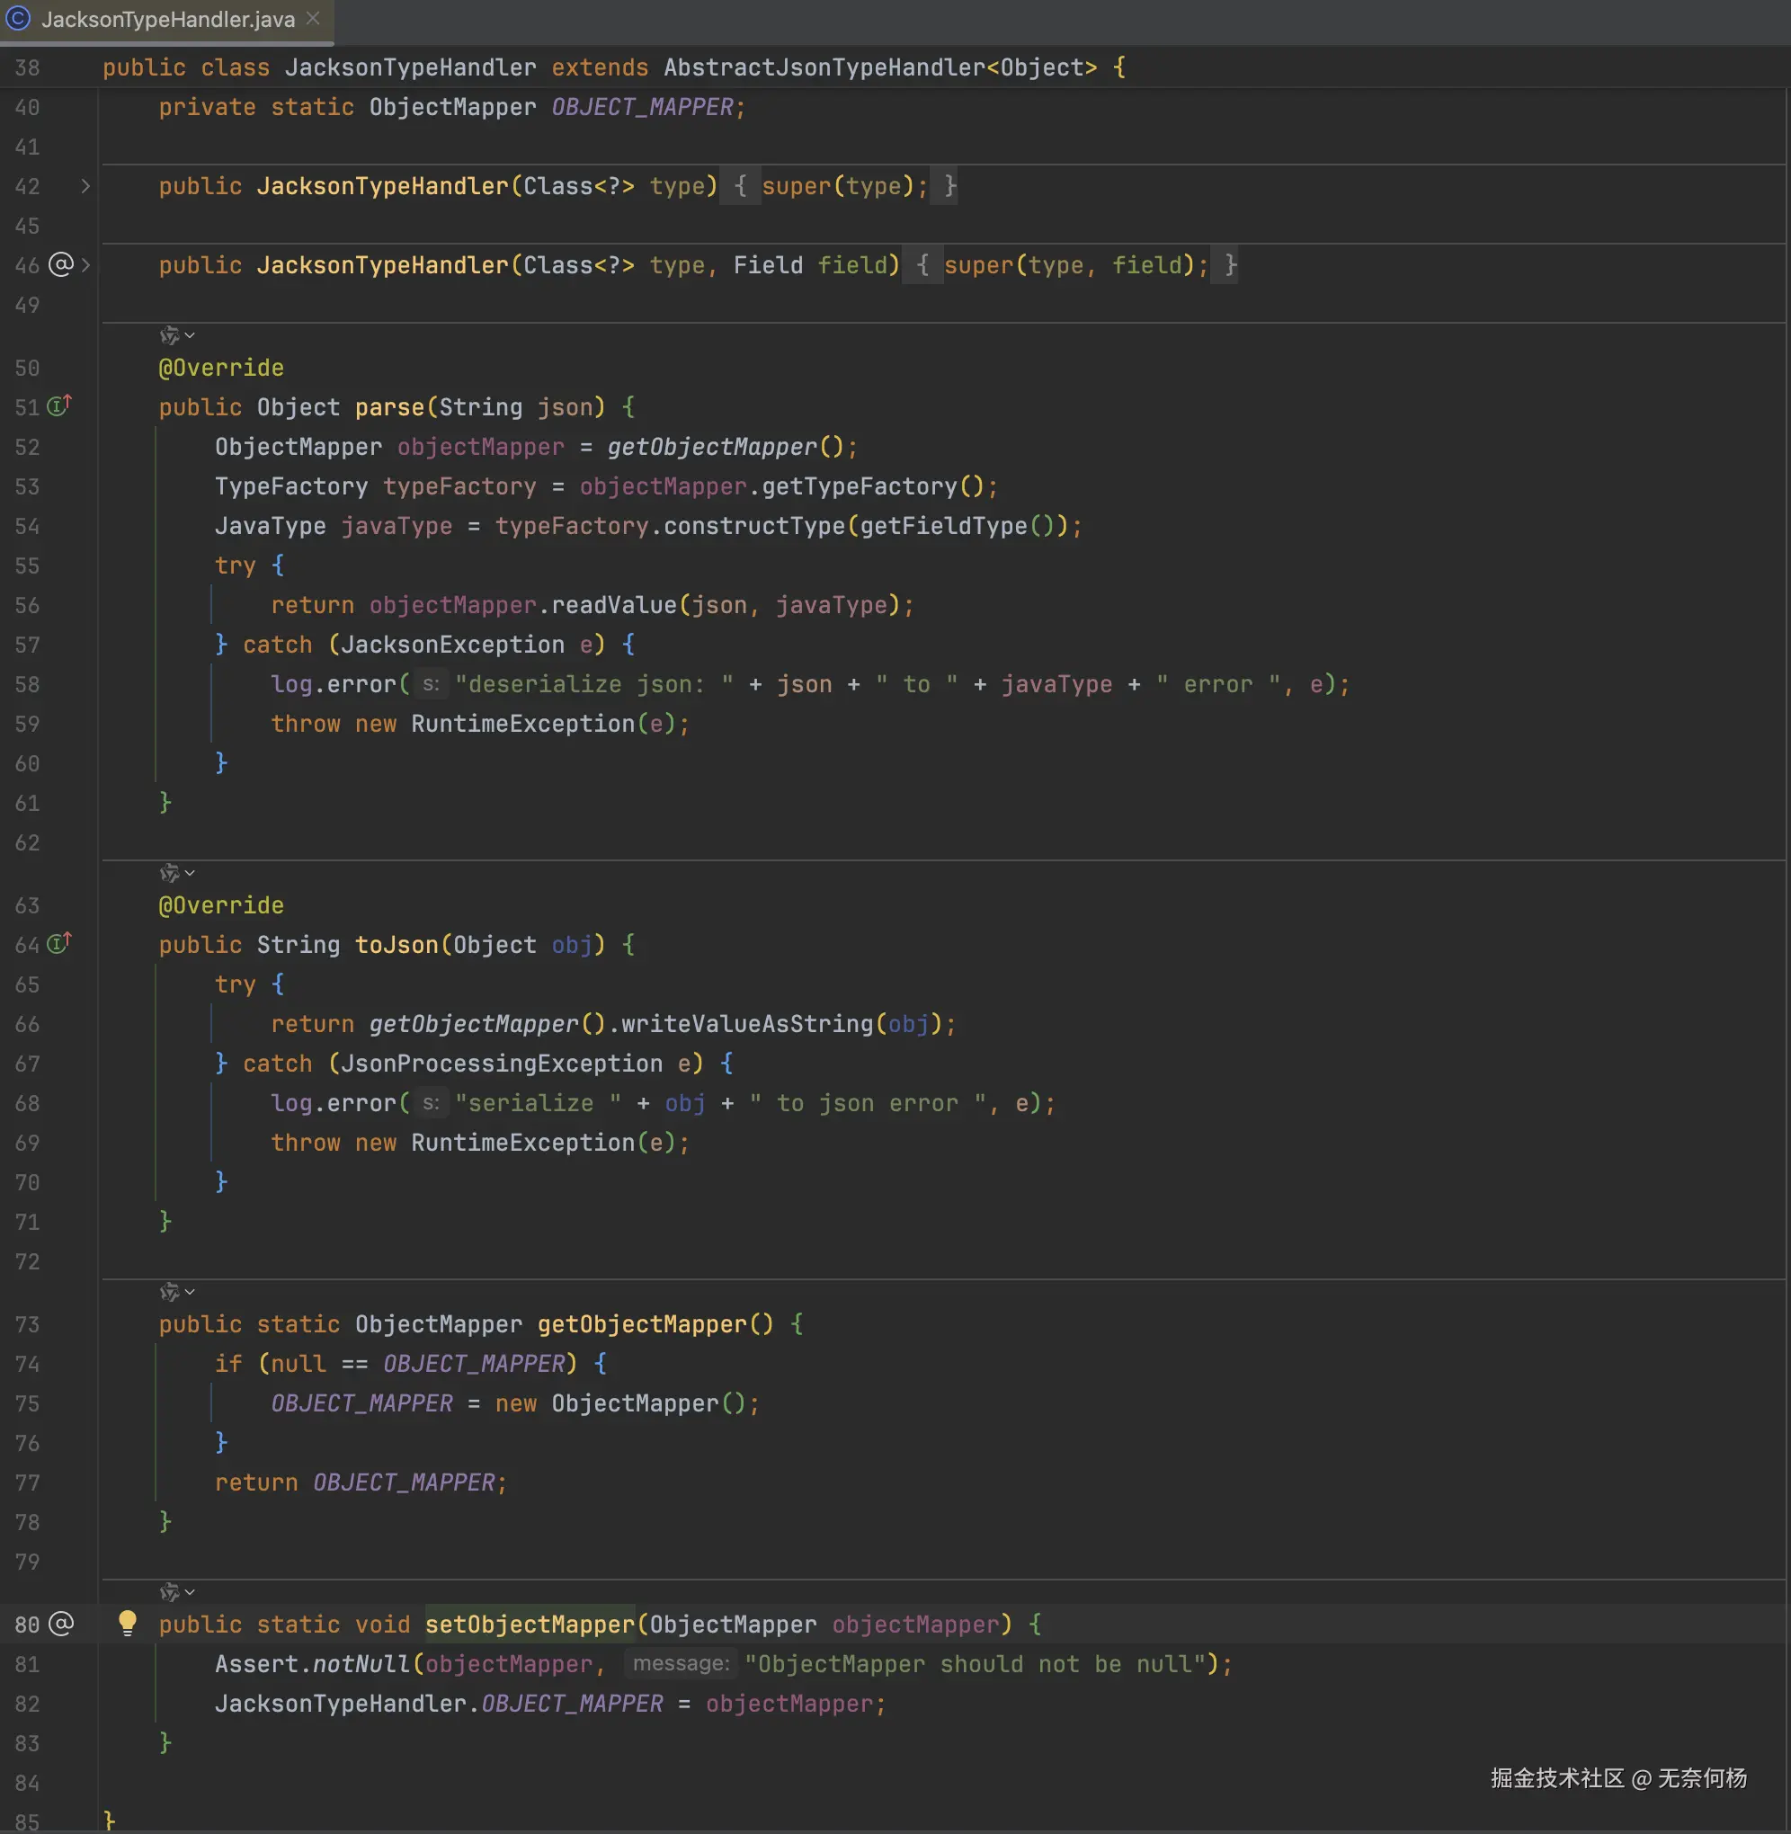The height and width of the screenshot is (1834, 1791).
Task: Close the JacksonTypeHandler.java tab
Action: coord(313,18)
